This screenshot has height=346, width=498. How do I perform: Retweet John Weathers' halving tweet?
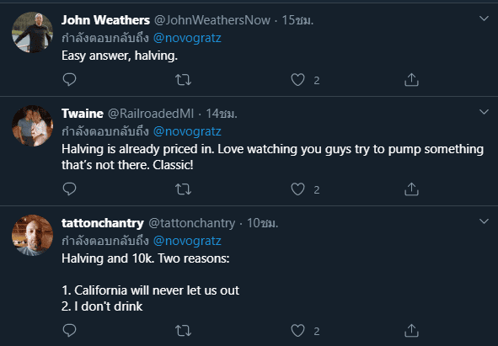pyautogui.click(x=183, y=80)
